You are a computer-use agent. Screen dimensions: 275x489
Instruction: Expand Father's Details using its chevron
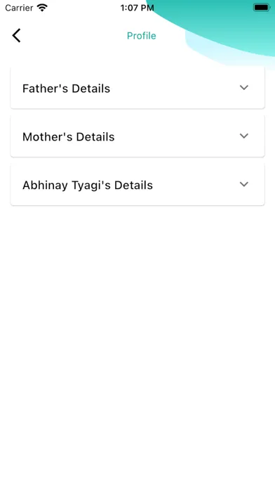[x=244, y=88]
